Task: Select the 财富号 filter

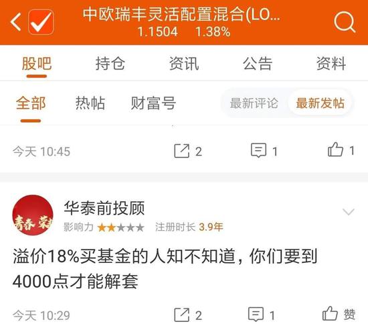Action: click(x=153, y=103)
